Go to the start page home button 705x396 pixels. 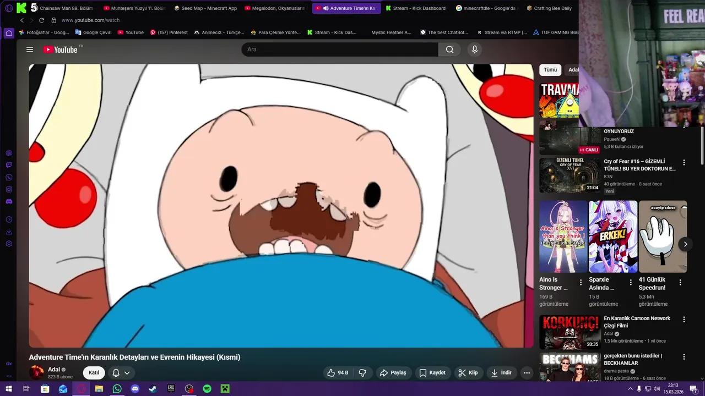[9, 32]
